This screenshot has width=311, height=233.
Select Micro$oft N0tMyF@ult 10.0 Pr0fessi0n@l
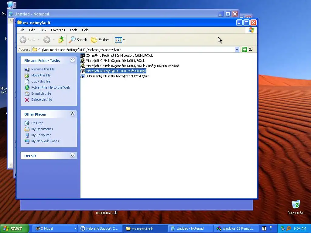[116, 71]
